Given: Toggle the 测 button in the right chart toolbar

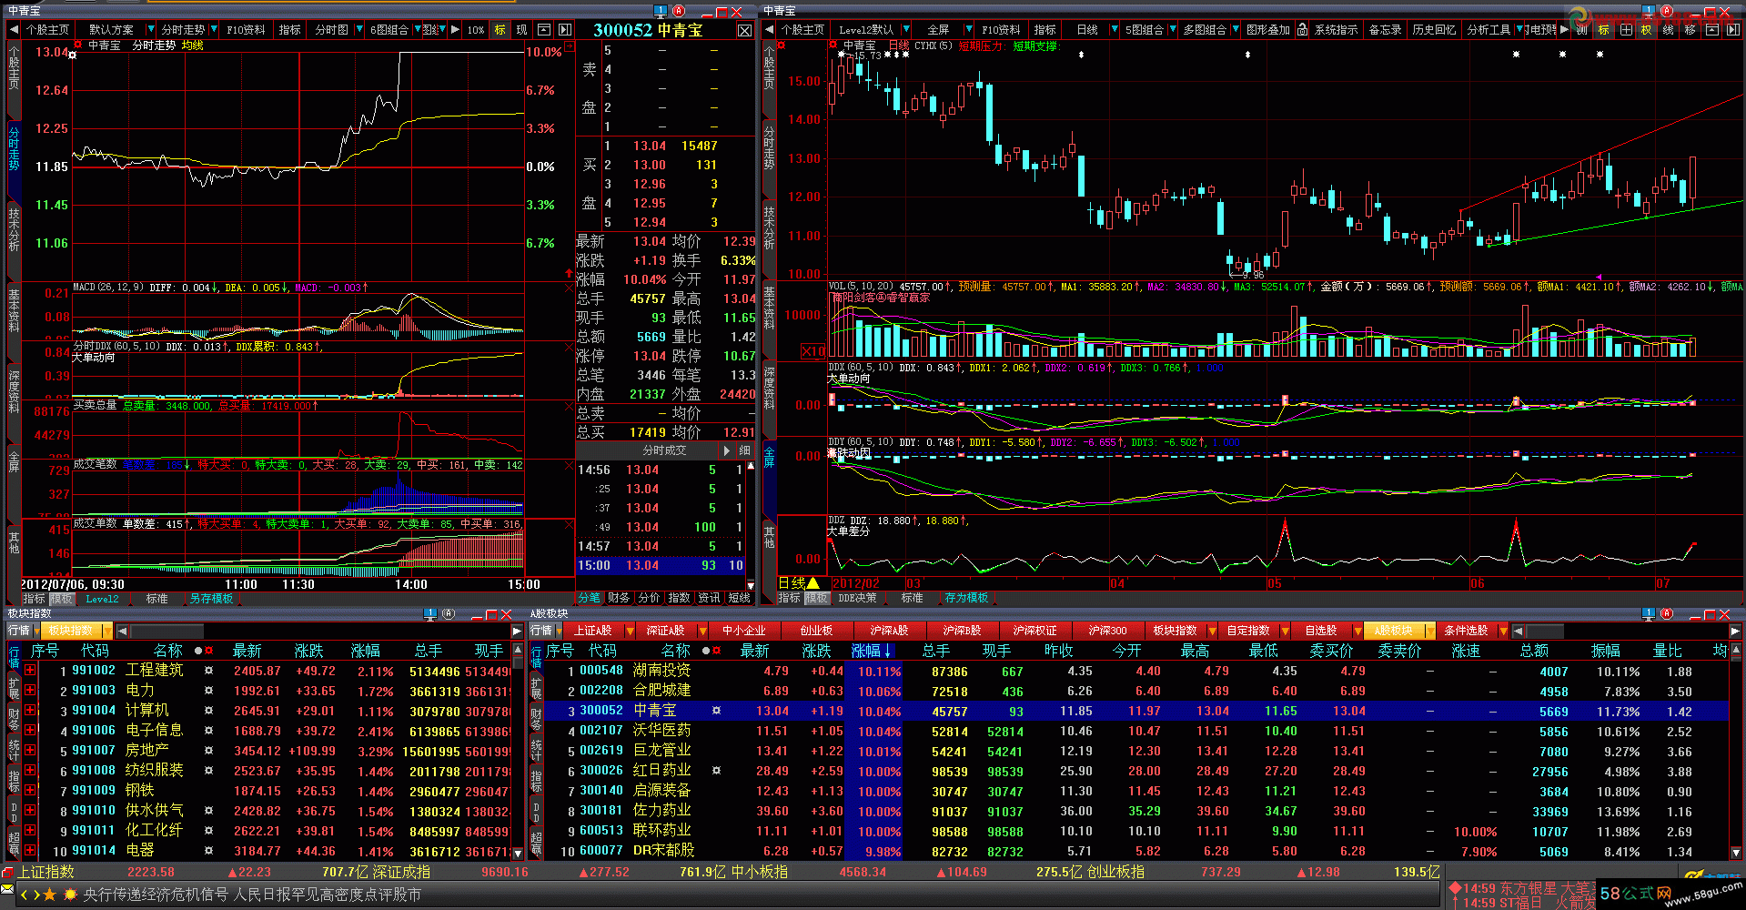Looking at the screenshot, I should coord(1581,29).
